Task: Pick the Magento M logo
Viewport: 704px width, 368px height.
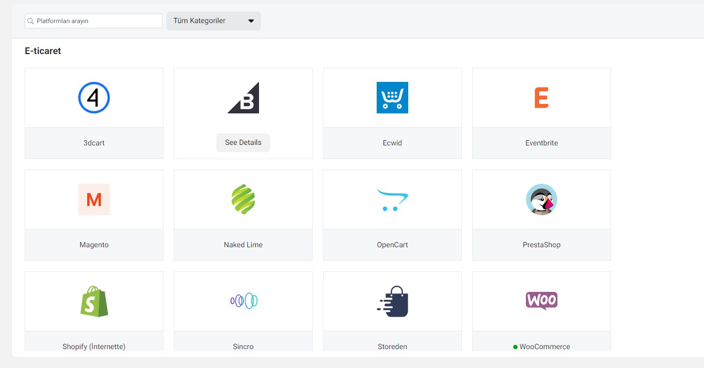Action: point(94,199)
